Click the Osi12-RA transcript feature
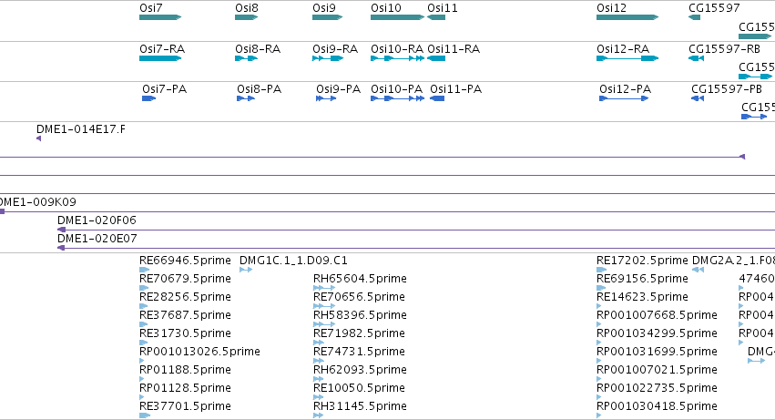775x420 pixels. (x=627, y=58)
